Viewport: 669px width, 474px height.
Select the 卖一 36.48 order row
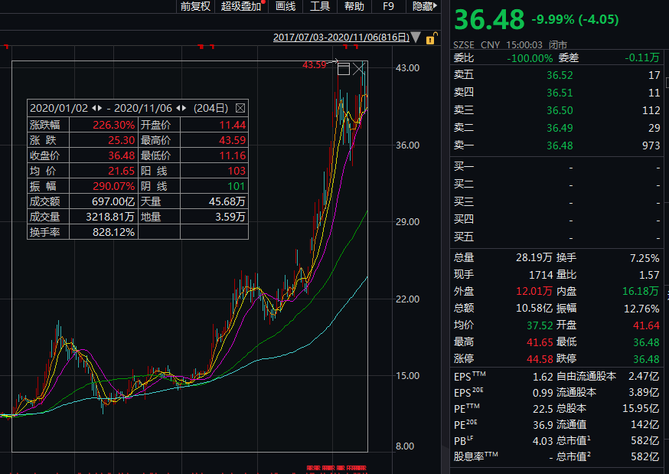(556, 145)
